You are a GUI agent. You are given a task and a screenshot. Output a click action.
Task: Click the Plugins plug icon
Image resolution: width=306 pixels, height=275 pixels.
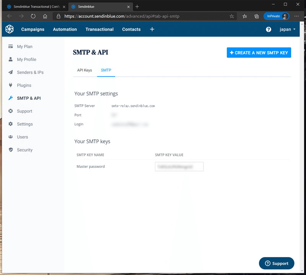point(11,85)
